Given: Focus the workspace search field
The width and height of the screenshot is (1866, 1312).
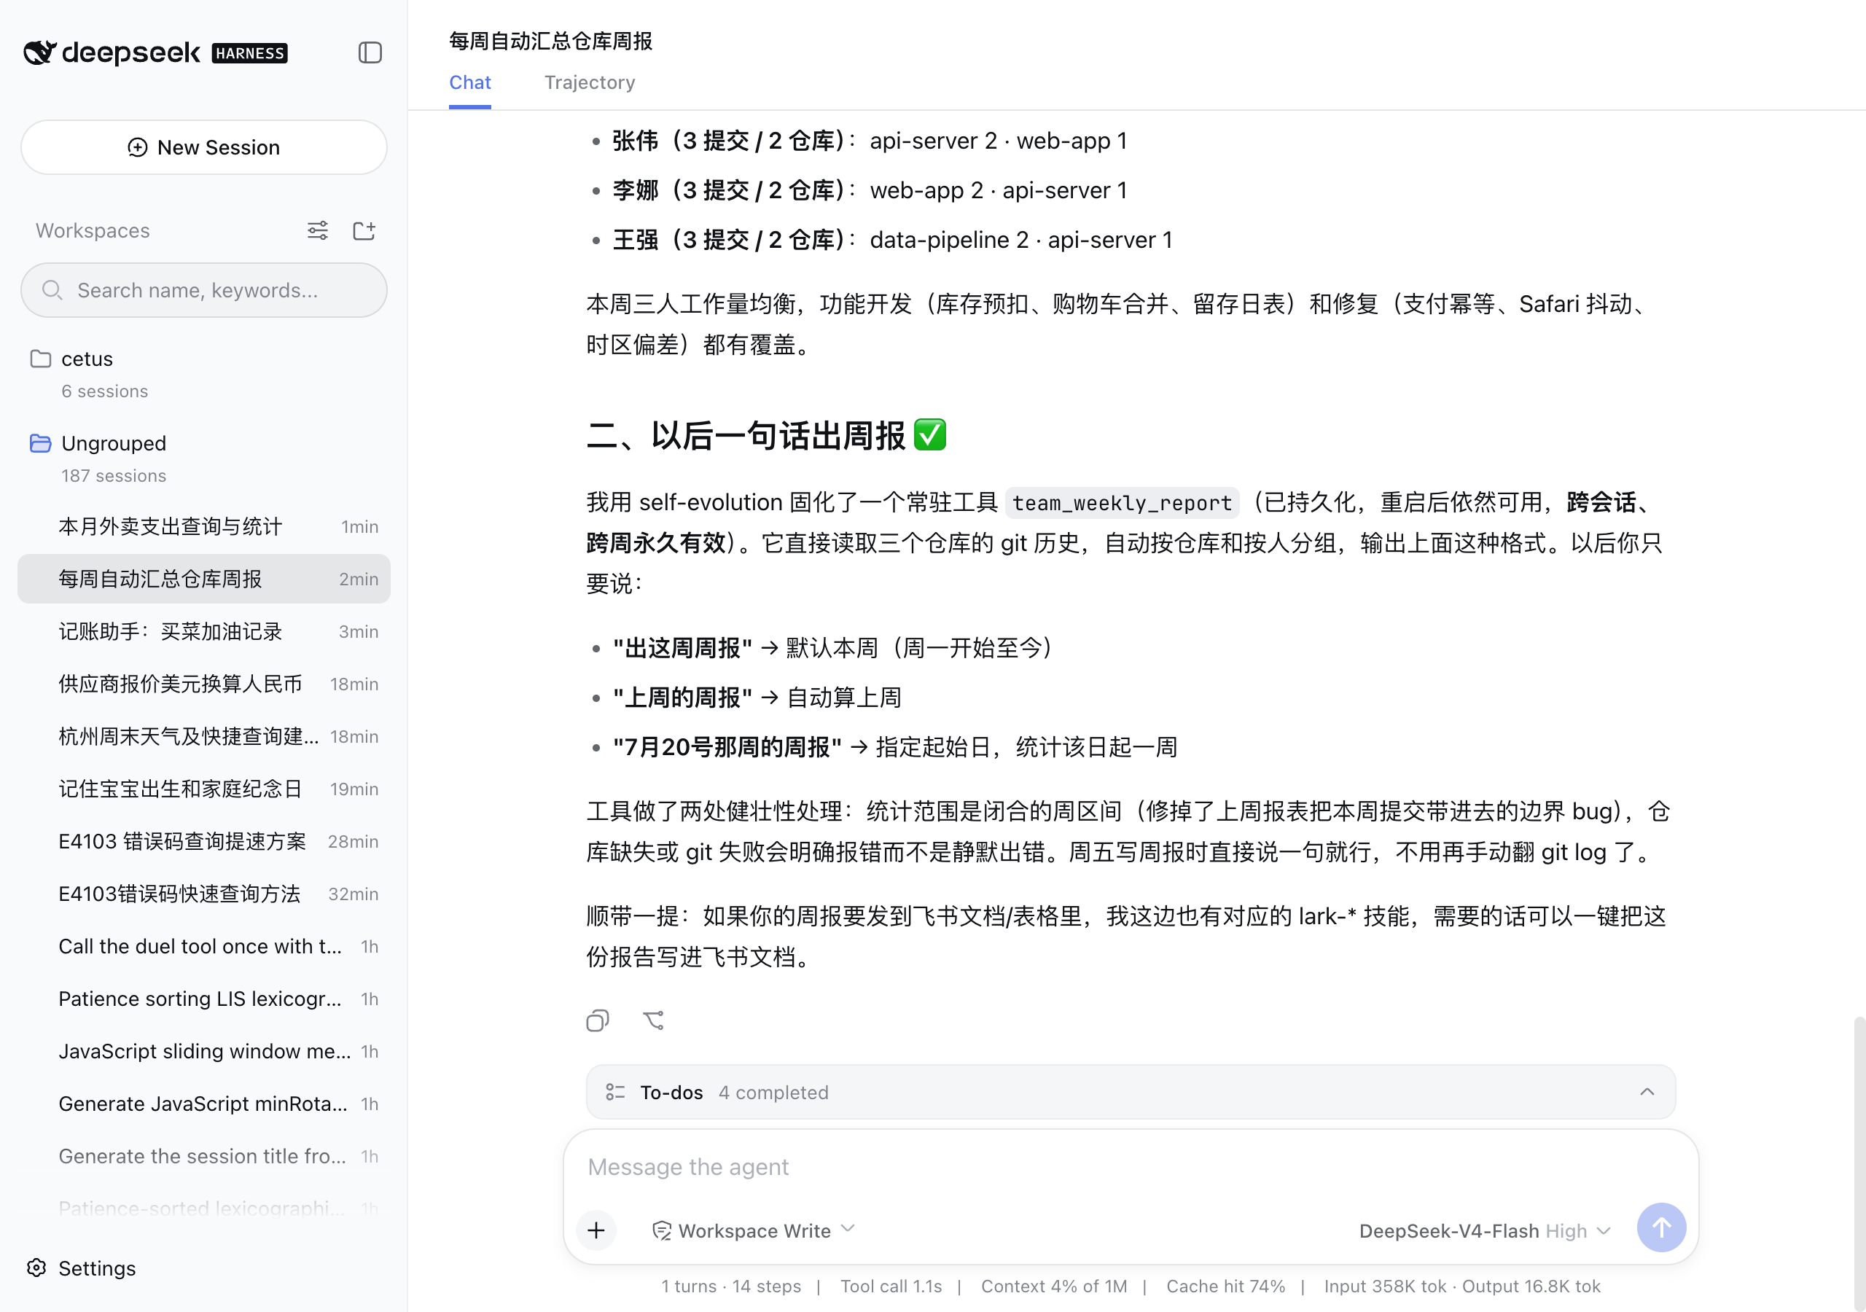Looking at the screenshot, I should [203, 290].
